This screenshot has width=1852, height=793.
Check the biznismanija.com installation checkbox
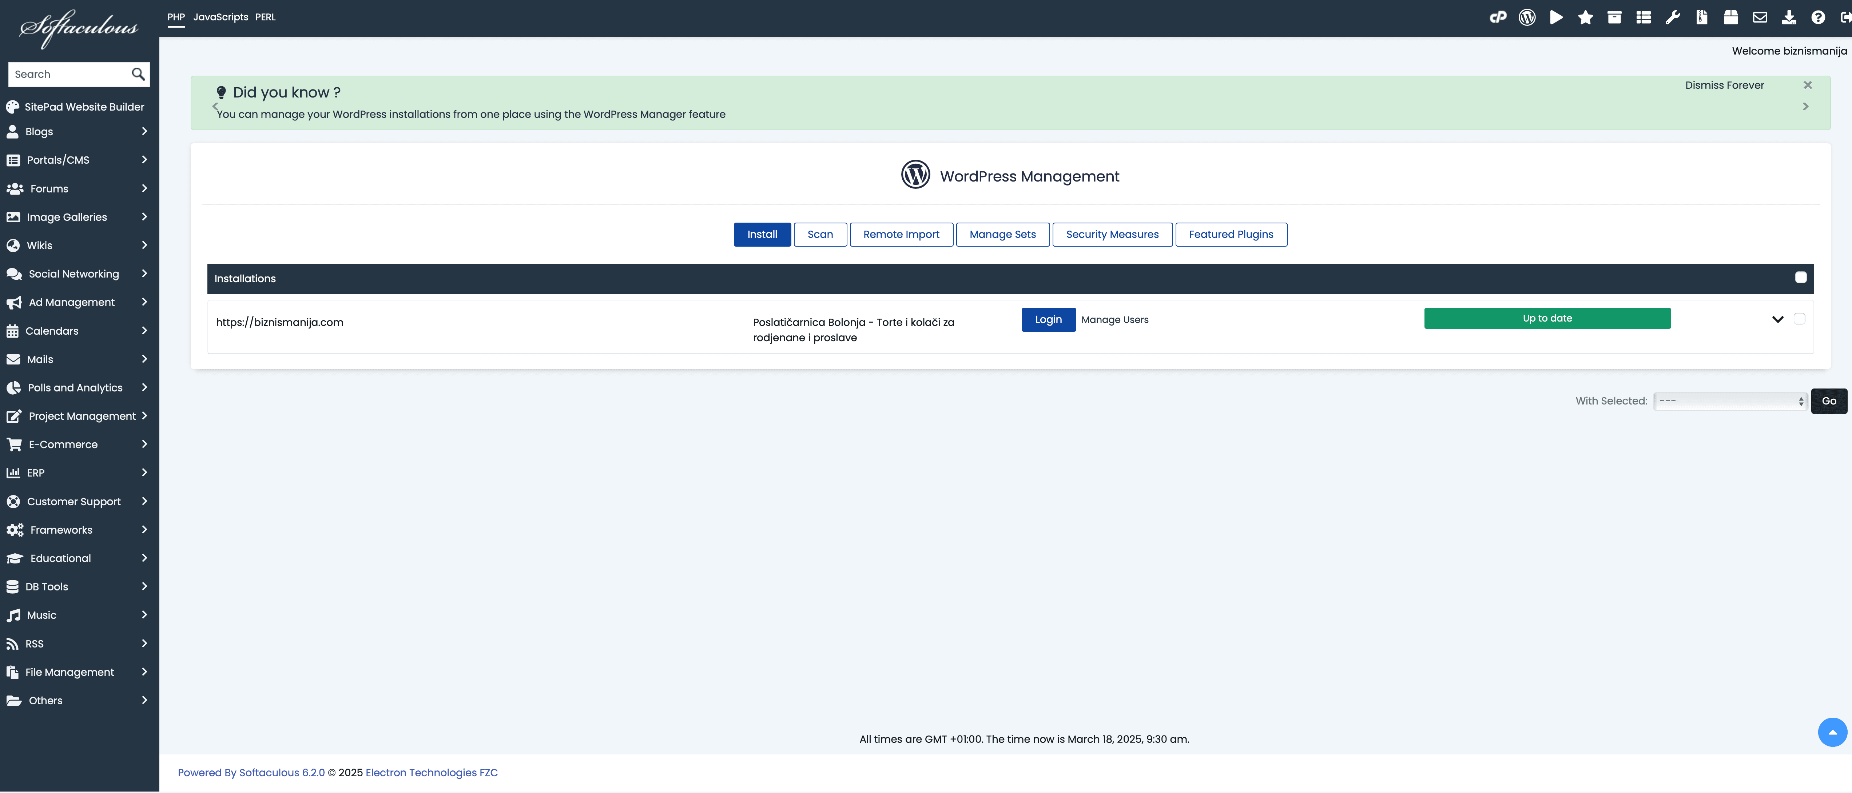click(1799, 319)
